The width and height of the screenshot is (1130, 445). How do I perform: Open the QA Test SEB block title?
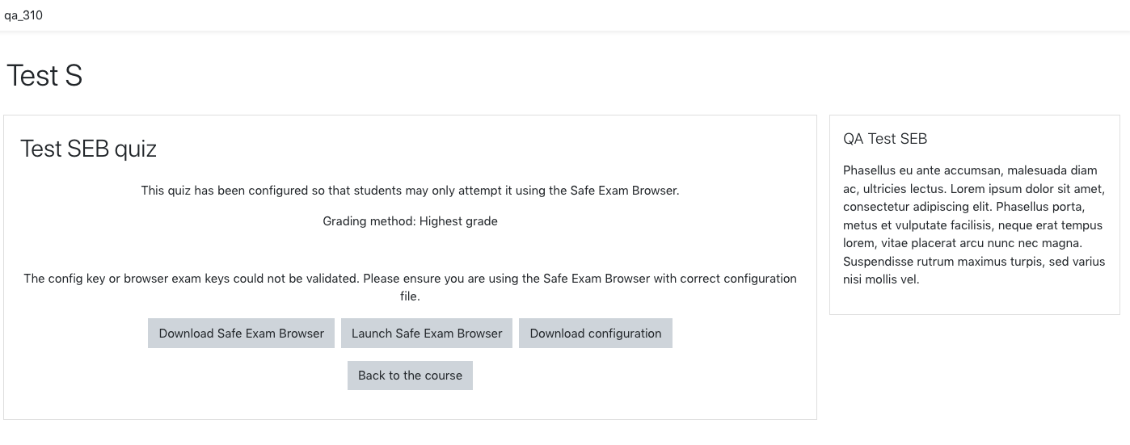tap(885, 139)
